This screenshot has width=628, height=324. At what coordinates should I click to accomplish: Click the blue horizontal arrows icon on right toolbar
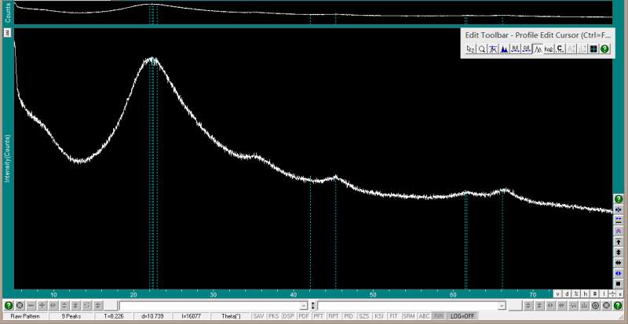click(619, 273)
